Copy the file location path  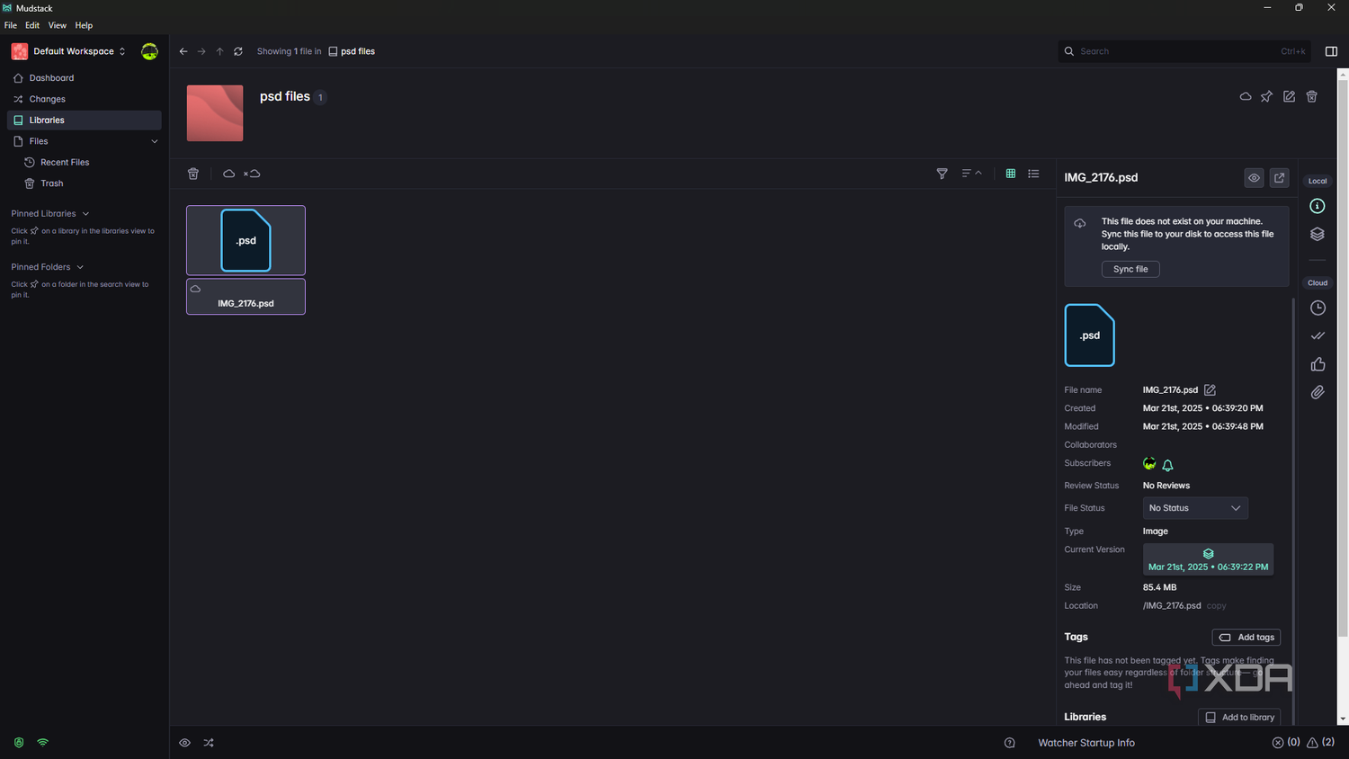coord(1216,606)
